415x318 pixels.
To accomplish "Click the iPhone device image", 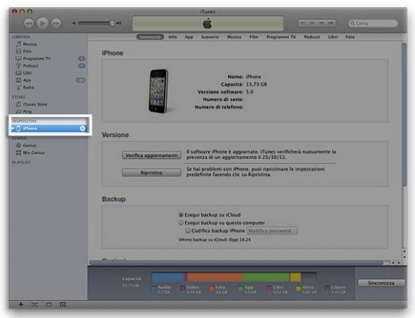I will (158, 91).
